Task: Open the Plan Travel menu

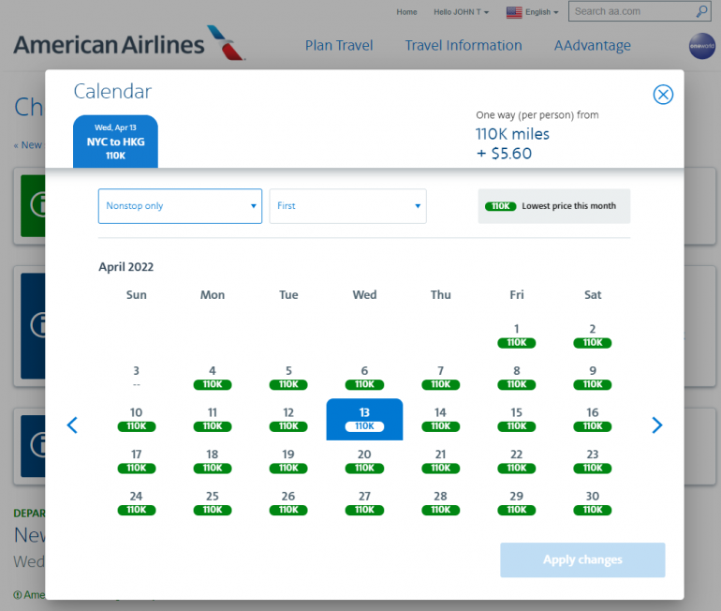Action: [x=339, y=45]
